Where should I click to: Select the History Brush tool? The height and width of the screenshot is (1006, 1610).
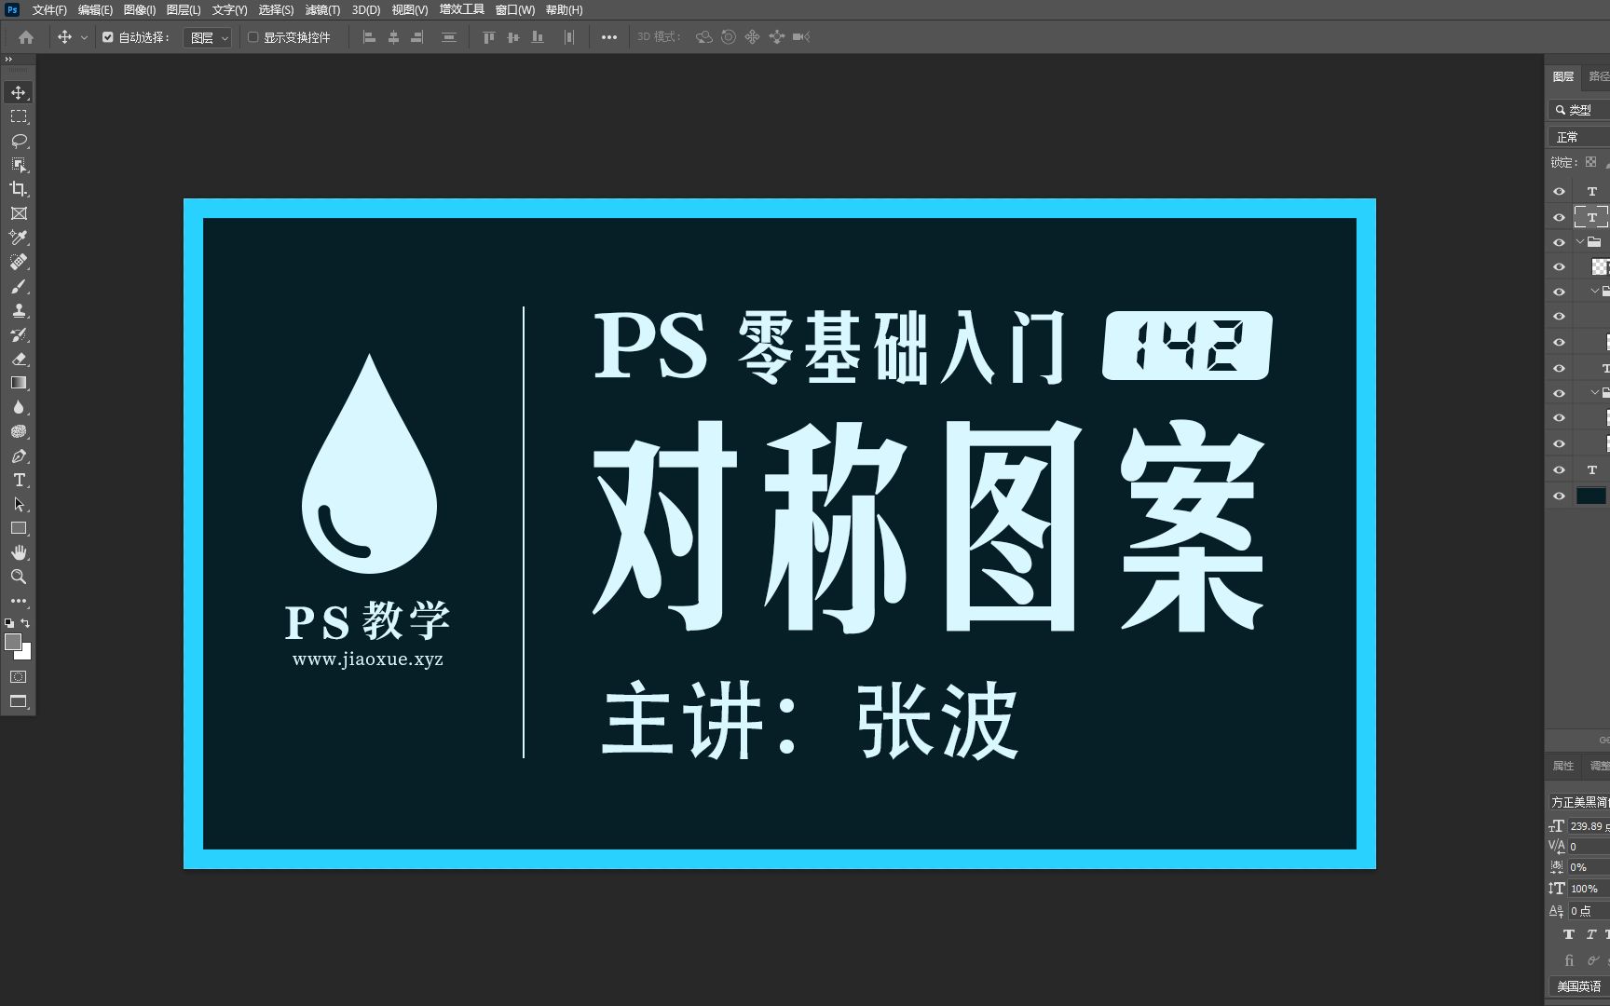click(19, 334)
